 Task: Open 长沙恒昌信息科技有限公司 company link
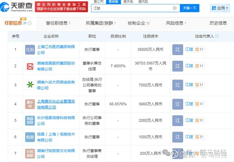tap(56, 121)
